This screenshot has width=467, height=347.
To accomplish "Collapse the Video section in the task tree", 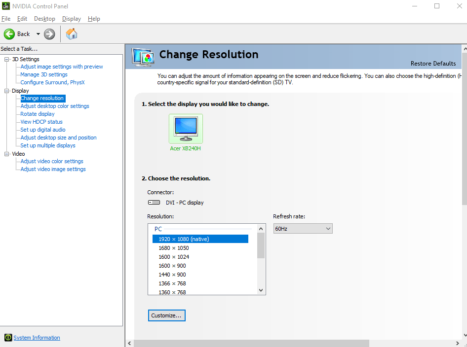I will (x=6, y=153).
